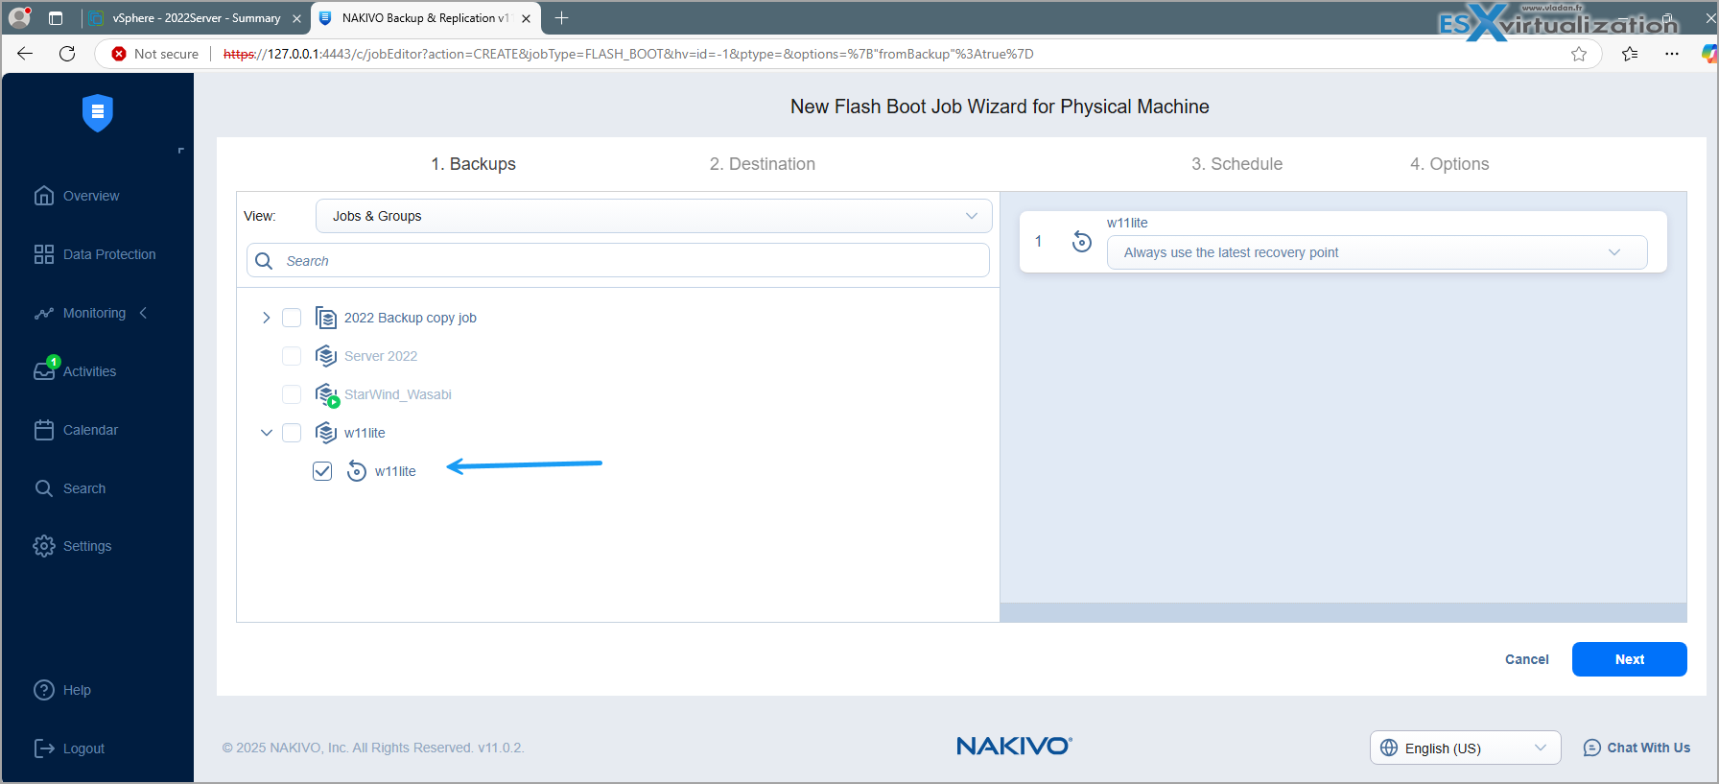This screenshot has width=1719, height=784.
Task: Click the globe icon in language selector
Action: coord(1389,748)
